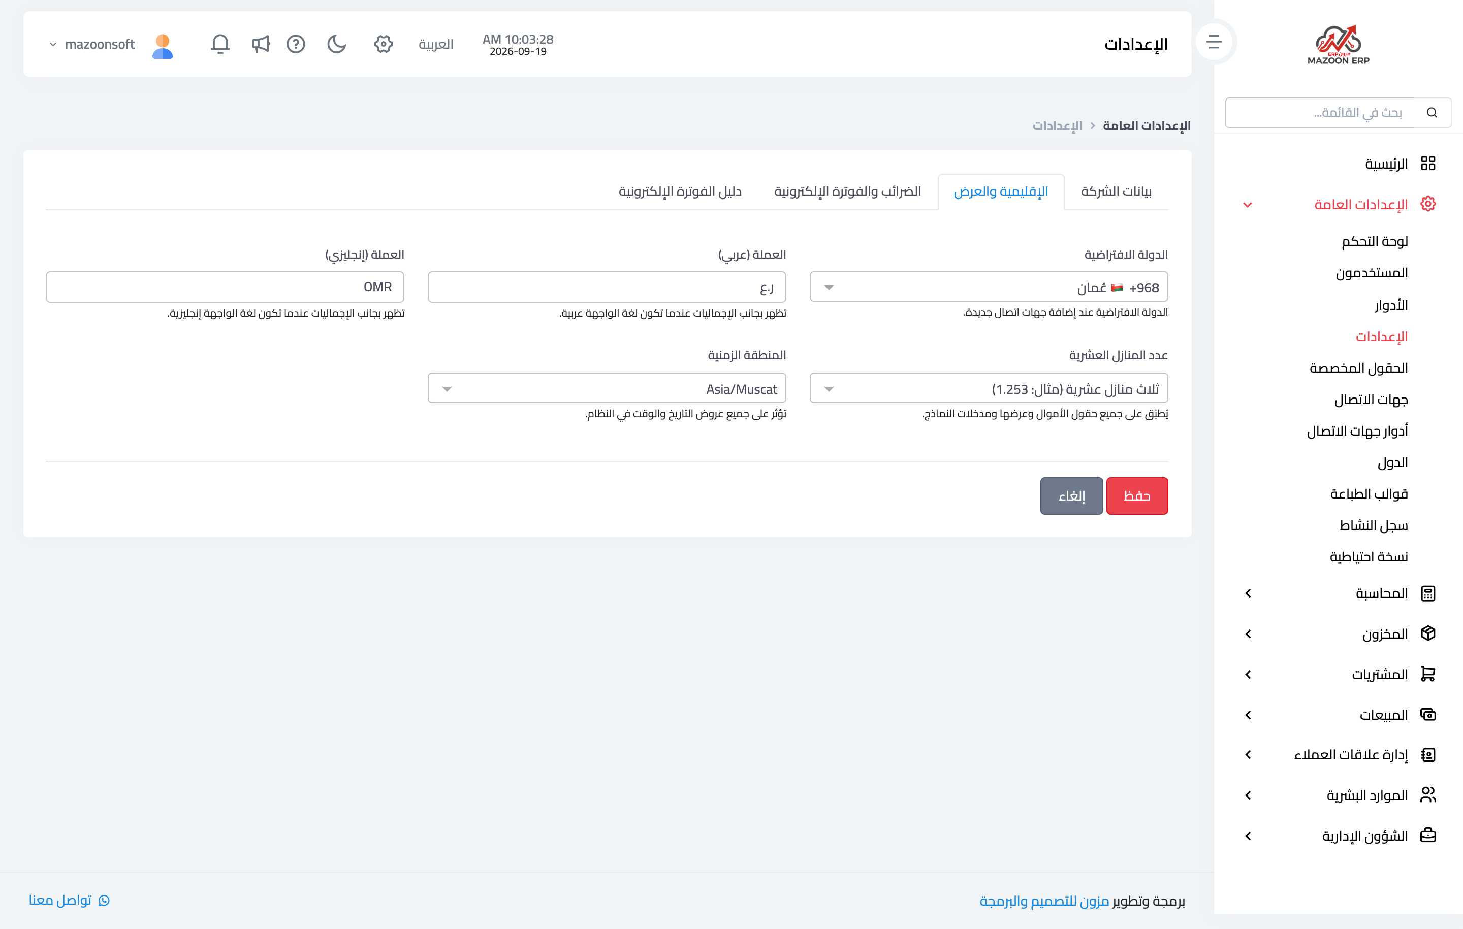The height and width of the screenshot is (929, 1463).
Task: Toggle dark mode with moon icon
Action: 337,44
